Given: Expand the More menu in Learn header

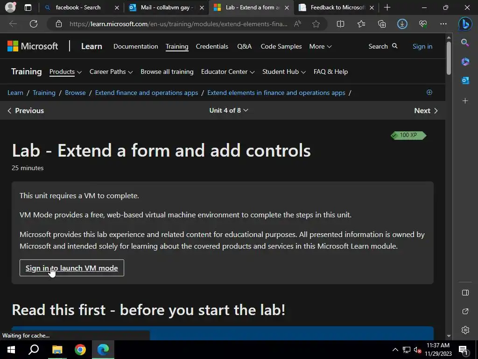Looking at the screenshot, I should pos(320,46).
